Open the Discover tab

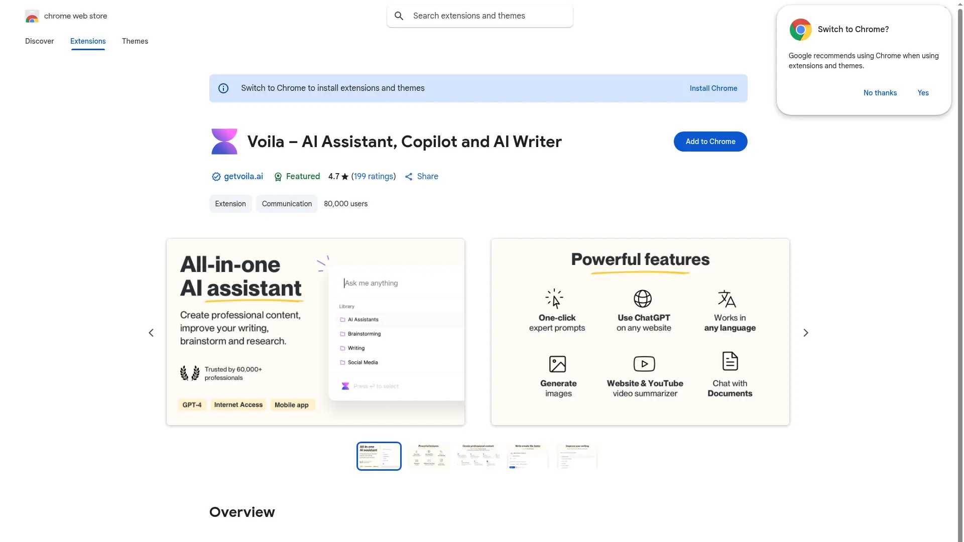coord(39,41)
